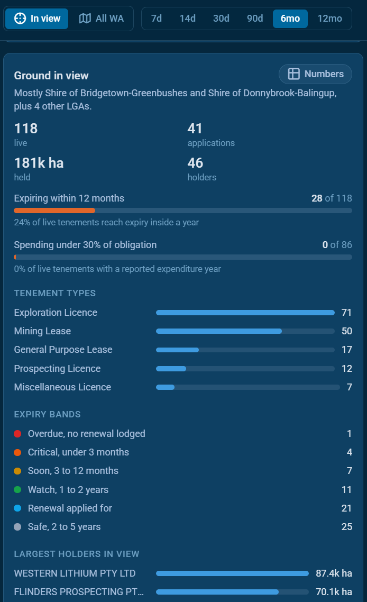Viewport: 367px width, 602px height.
Task: Open the Numbers table view
Action: (315, 74)
